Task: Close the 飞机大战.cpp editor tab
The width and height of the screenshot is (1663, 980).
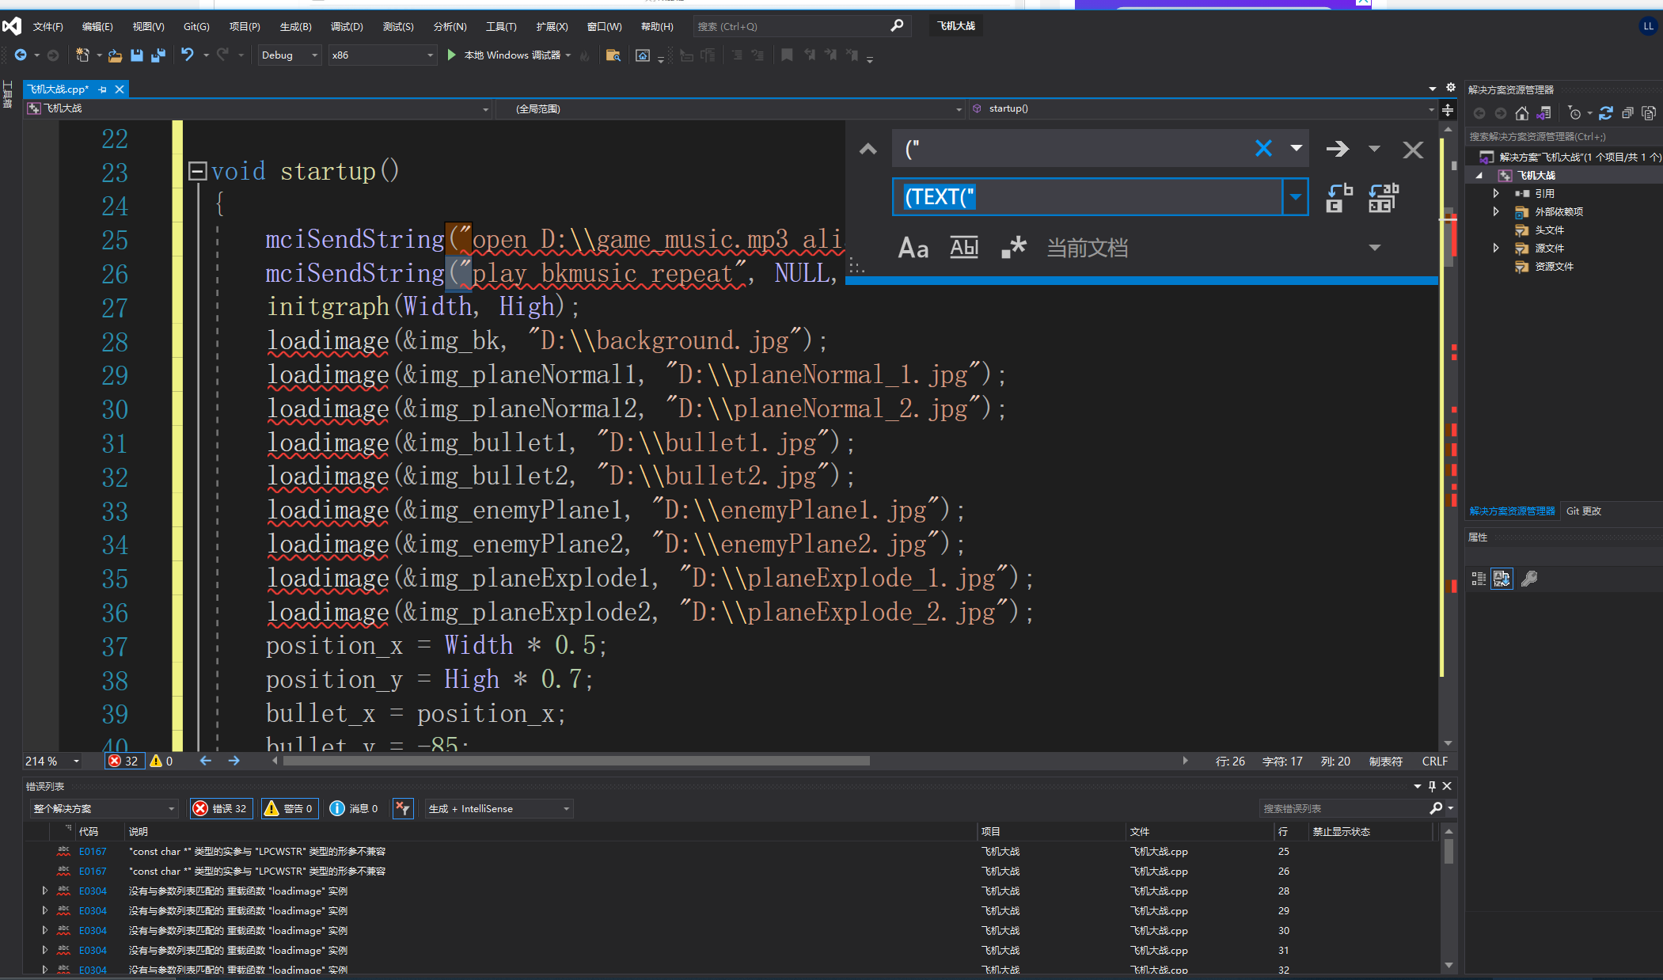Action: click(120, 89)
